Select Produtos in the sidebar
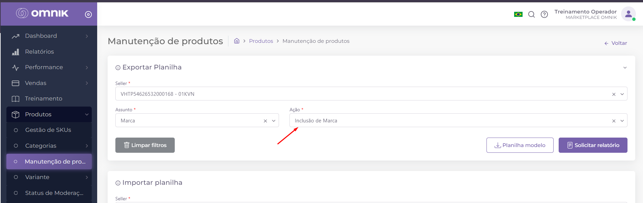643x203 pixels. point(49,114)
